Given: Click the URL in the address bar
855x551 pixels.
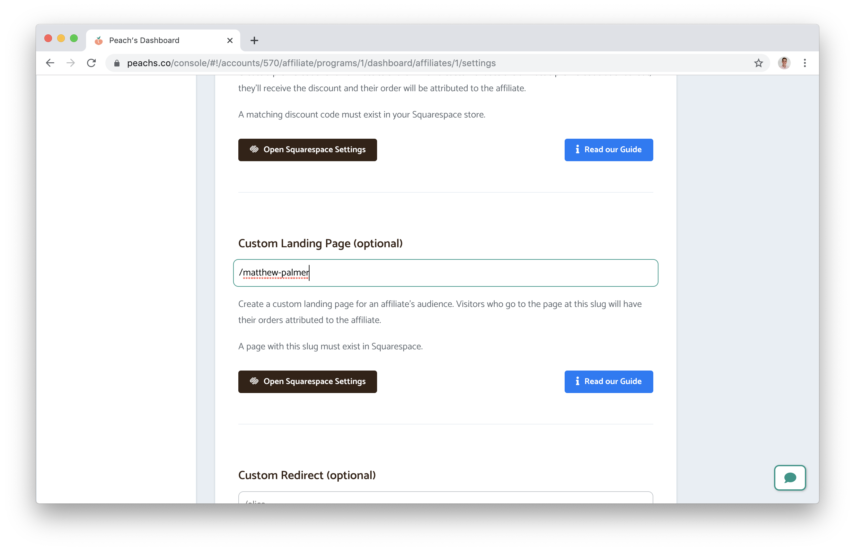Looking at the screenshot, I should point(311,63).
